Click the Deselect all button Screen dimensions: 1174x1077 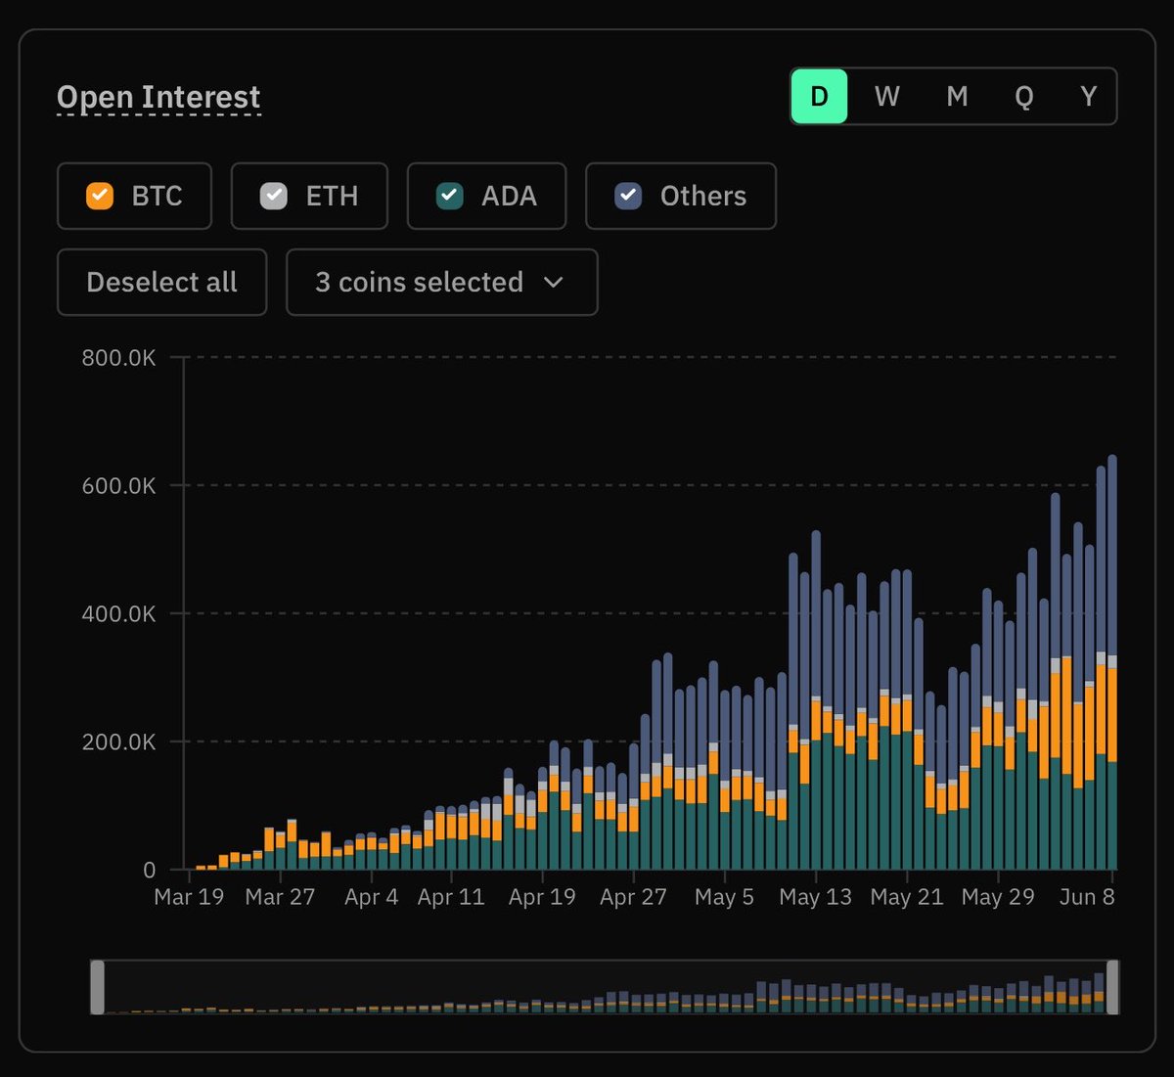(162, 283)
